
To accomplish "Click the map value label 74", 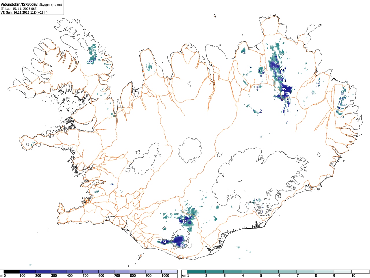I will (164, 242).
